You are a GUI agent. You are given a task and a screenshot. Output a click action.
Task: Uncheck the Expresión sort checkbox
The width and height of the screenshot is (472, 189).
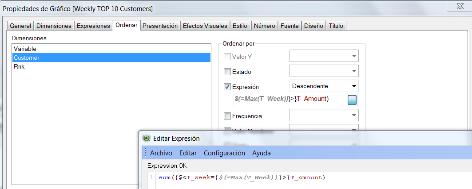click(227, 87)
